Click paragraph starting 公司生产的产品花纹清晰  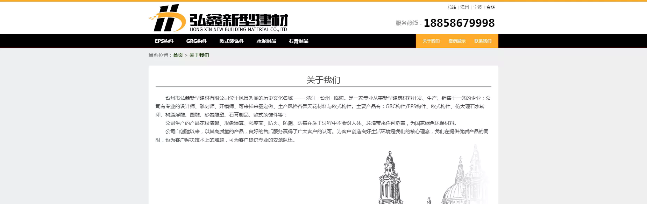tap(311, 123)
